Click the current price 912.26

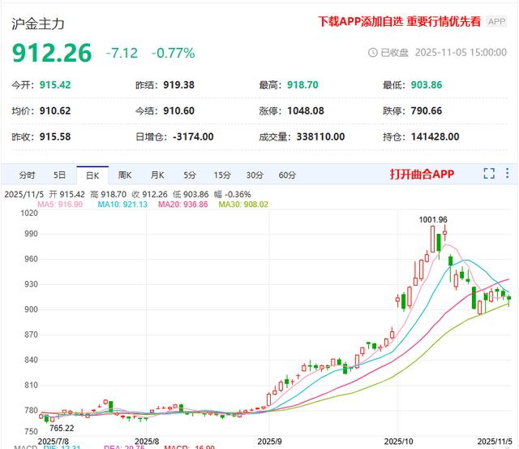pos(52,53)
